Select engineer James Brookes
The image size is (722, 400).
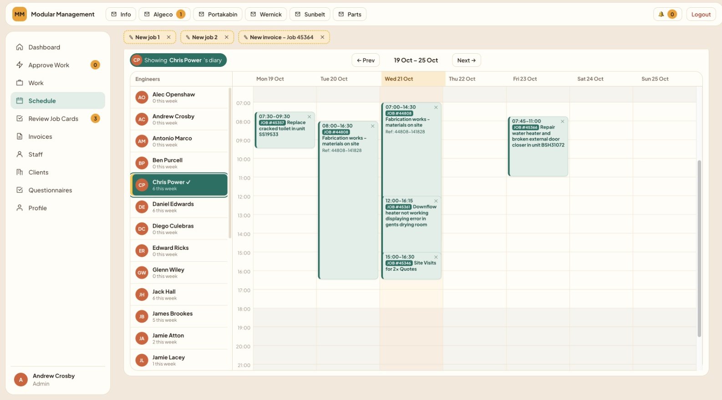click(x=179, y=317)
